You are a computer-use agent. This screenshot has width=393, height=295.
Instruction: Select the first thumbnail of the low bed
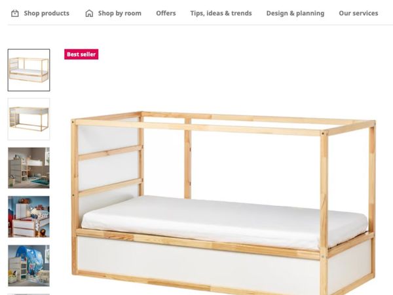29,70
